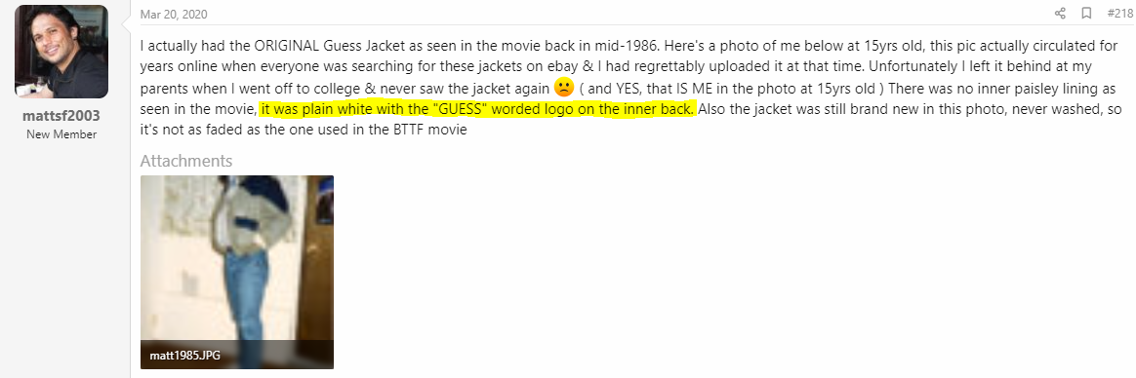Click the yellow highlighted sentence about plain white lining
Screen dimensions: 1136x378
click(x=478, y=110)
